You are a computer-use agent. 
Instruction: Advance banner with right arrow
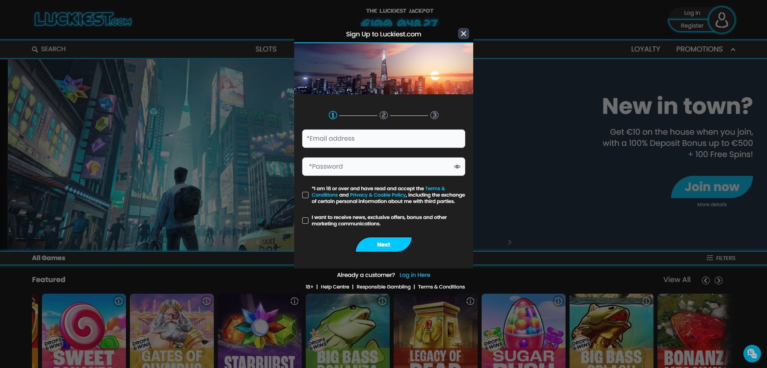pos(510,242)
